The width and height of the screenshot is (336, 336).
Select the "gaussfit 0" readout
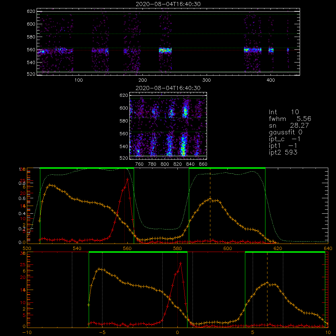click(x=285, y=132)
